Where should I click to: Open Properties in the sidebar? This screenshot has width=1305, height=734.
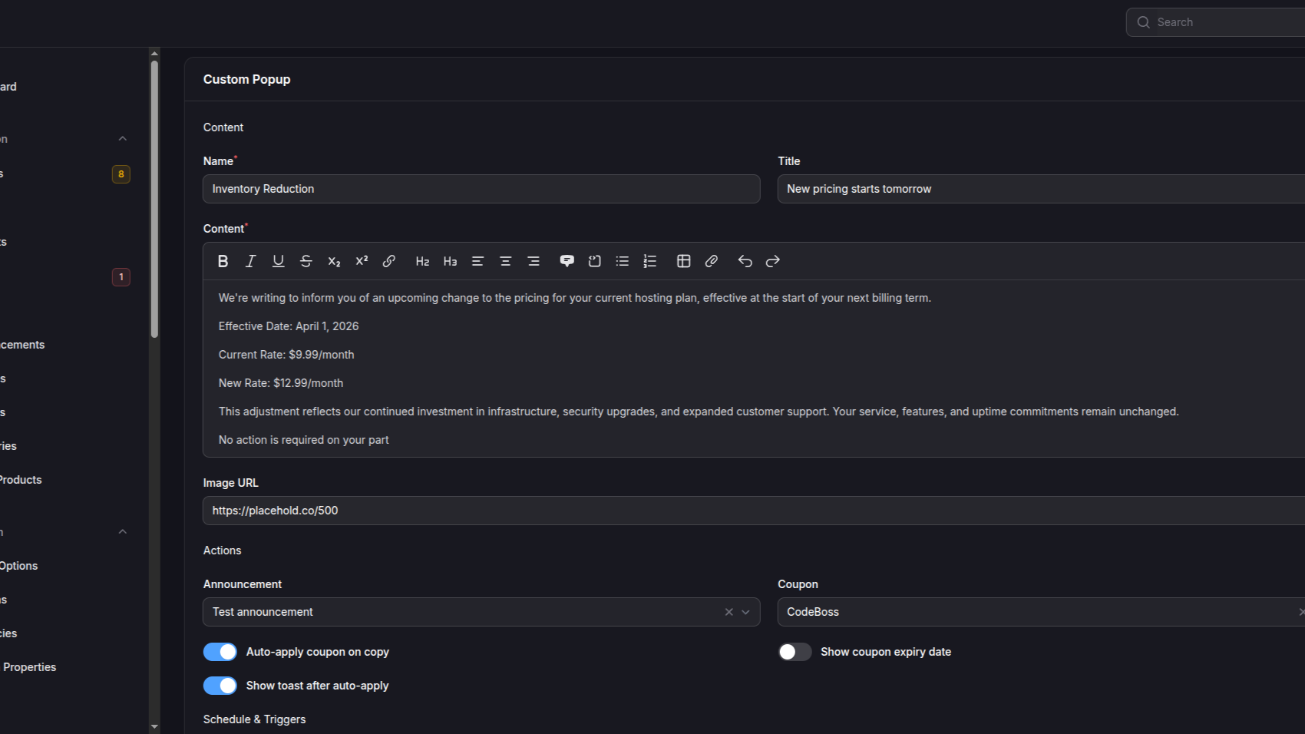(x=29, y=667)
